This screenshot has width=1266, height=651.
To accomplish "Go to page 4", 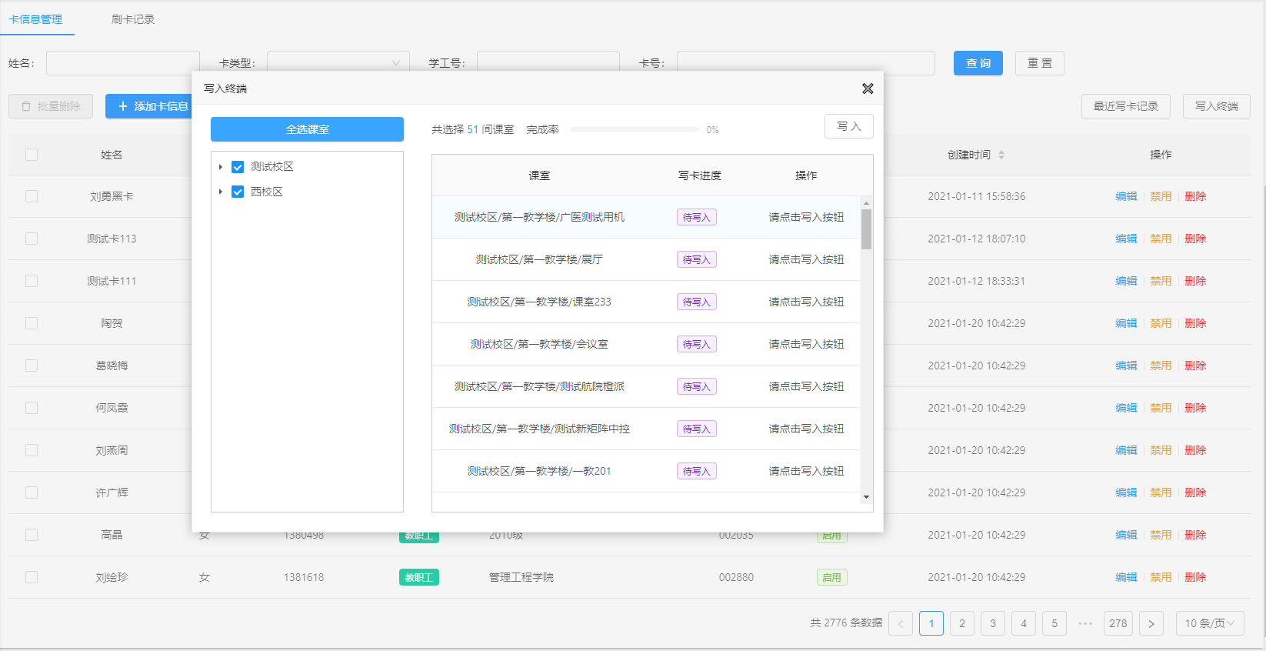I will pyautogui.click(x=1024, y=623).
